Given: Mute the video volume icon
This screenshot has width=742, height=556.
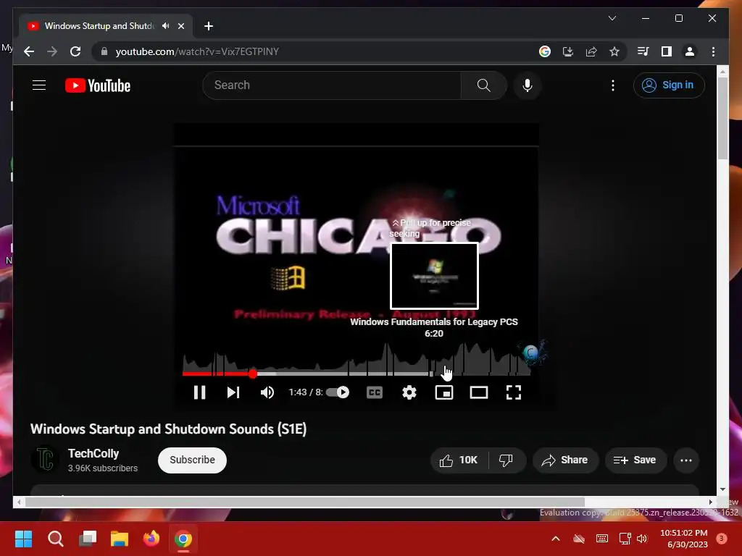Looking at the screenshot, I should click(x=267, y=392).
